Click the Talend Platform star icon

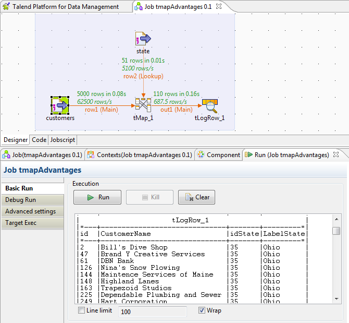click(x=6, y=6)
